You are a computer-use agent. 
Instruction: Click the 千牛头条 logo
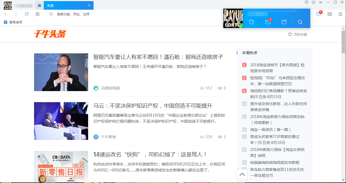click(x=50, y=34)
